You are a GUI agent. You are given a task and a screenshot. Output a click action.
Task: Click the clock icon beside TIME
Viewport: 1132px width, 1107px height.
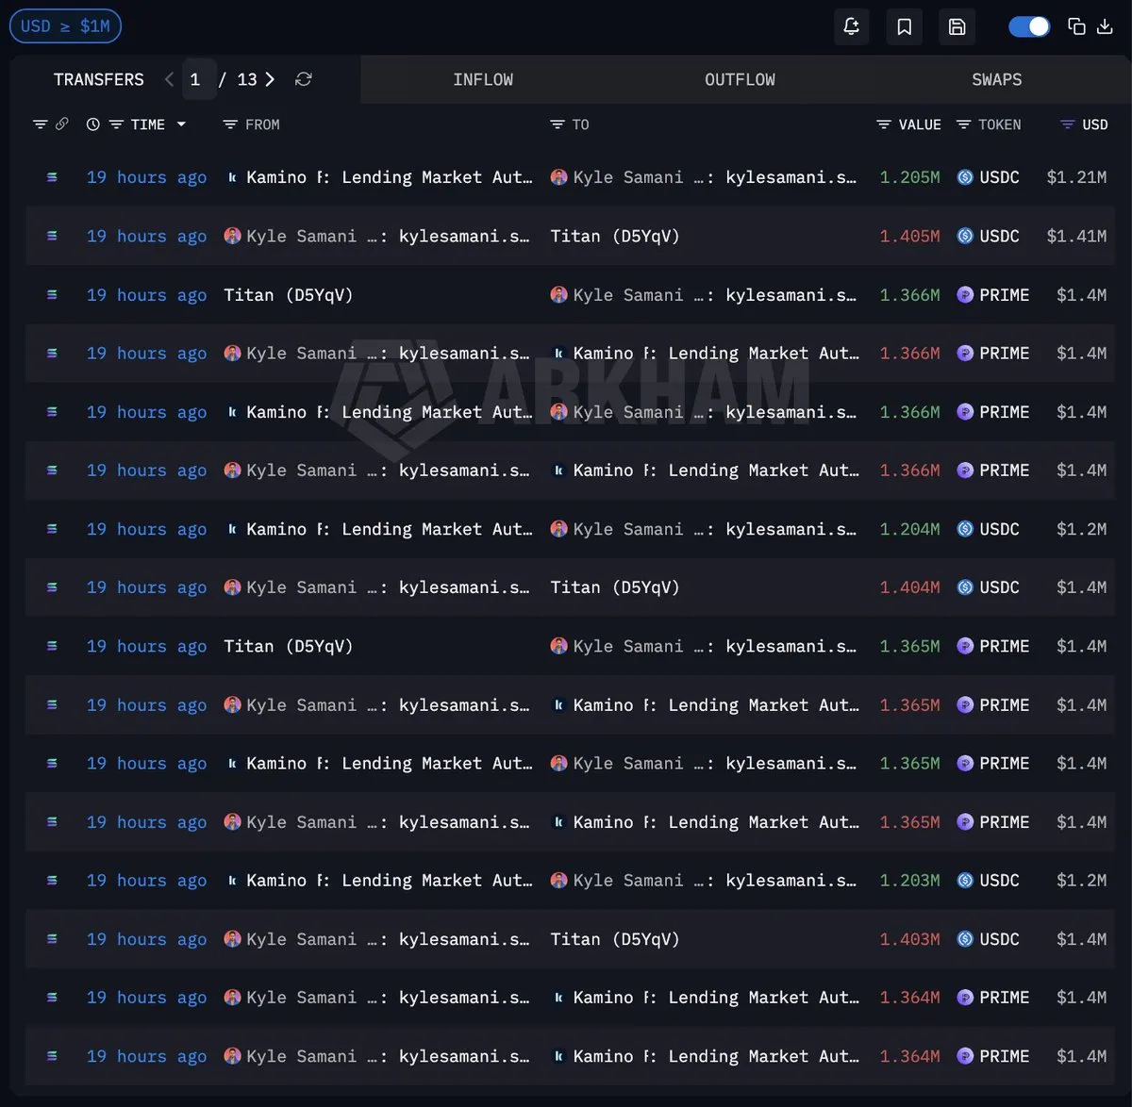click(x=92, y=124)
